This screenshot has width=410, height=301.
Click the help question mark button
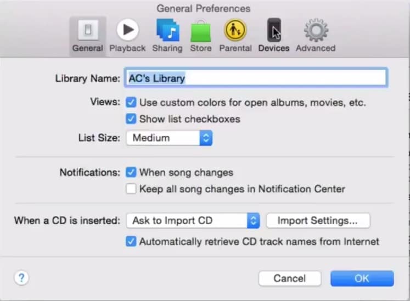click(21, 278)
